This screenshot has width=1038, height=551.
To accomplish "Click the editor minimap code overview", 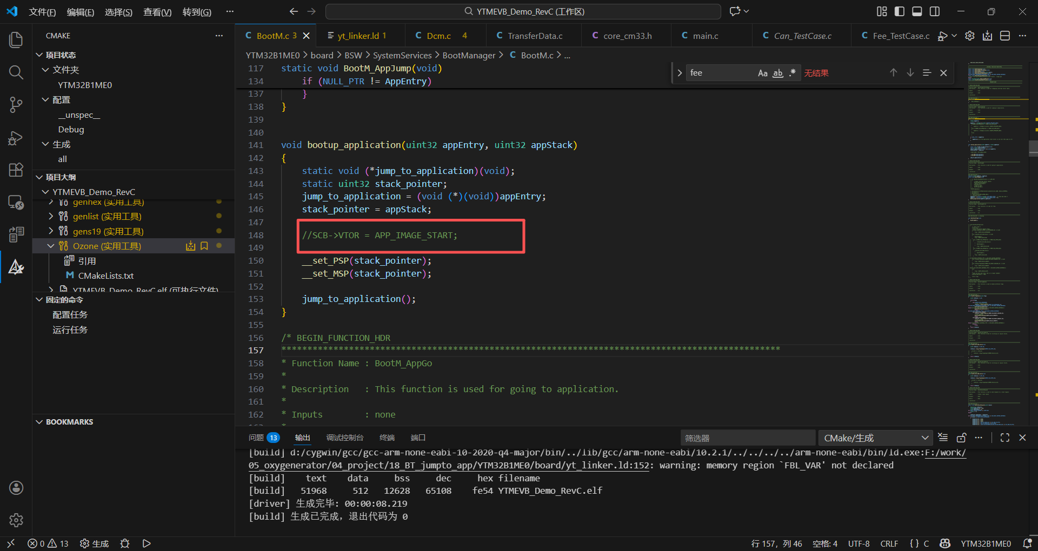I will [997, 243].
